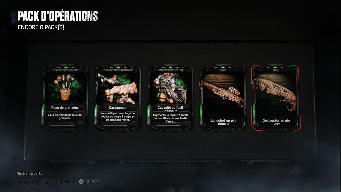Click the Quitter label
The width and height of the screenshot is (341, 192).
(x=93, y=182)
